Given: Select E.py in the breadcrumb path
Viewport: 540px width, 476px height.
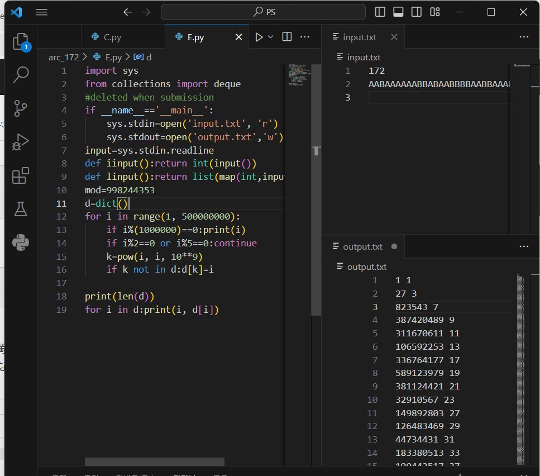Looking at the screenshot, I should (113, 57).
